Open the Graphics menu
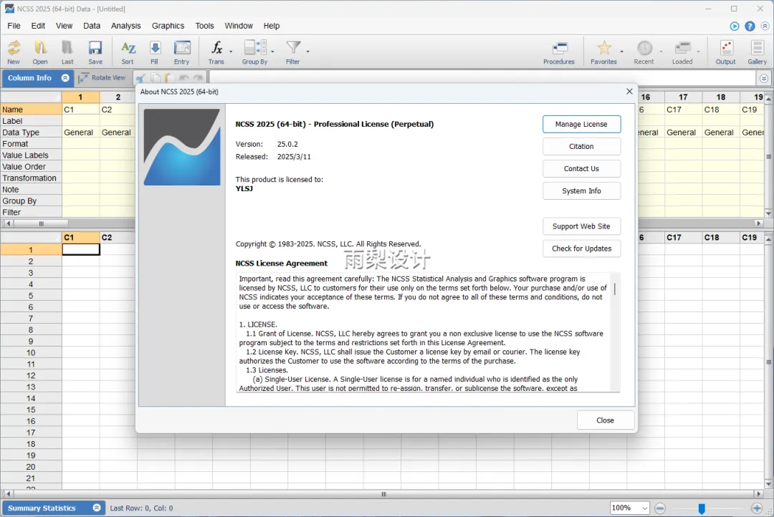Image resolution: width=774 pixels, height=517 pixels. pyautogui.click(x=168, y=26)
